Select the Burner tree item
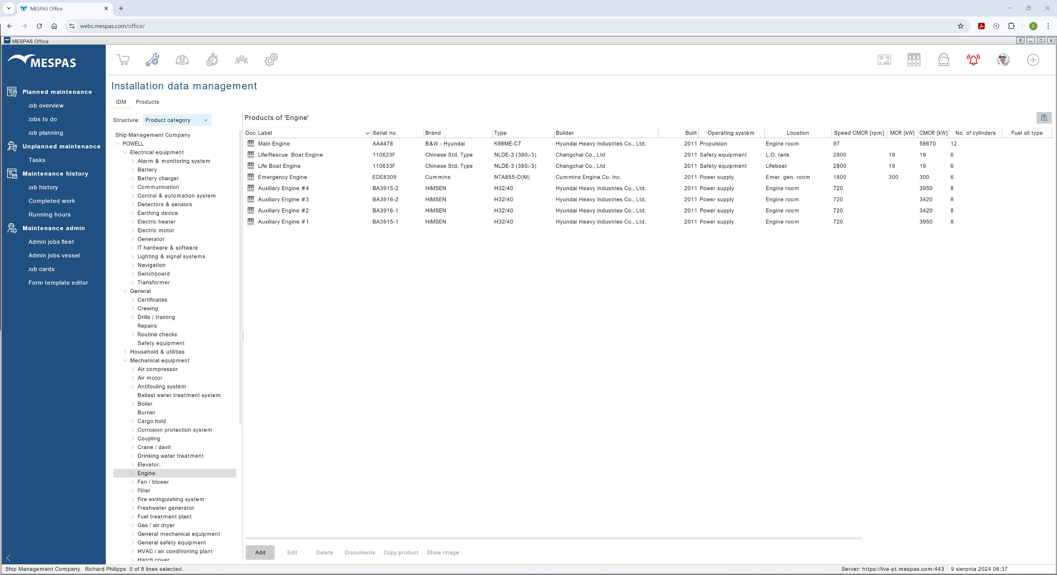The width and height of the screenshot is (1057, 575). [x=146, y=413]
